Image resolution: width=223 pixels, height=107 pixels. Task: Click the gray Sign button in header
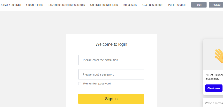coord(199,5)
